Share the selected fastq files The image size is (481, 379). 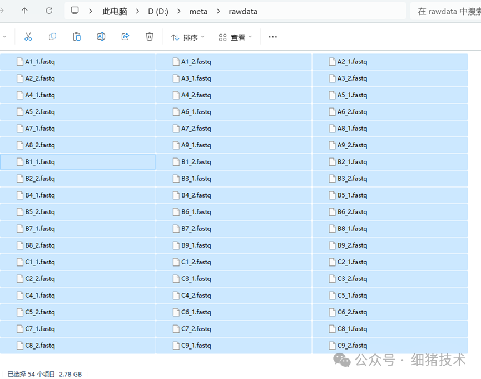125,37
